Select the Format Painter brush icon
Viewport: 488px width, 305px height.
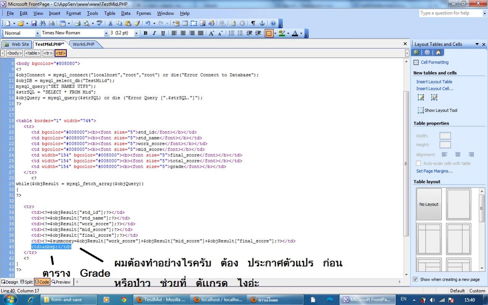pyautogui.click(x=137, y=23)
